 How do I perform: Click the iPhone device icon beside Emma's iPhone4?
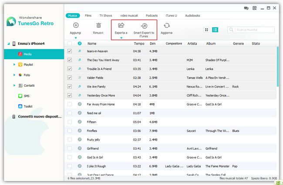(x=14, y=44)
